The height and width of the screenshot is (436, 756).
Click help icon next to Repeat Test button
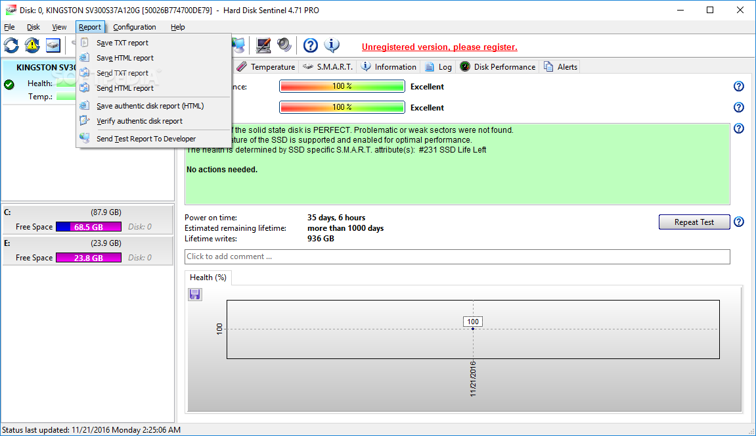(x=739, y=222)
